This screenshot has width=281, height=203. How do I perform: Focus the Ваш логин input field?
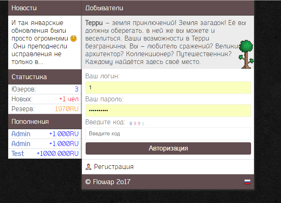(x=168, y=88)
